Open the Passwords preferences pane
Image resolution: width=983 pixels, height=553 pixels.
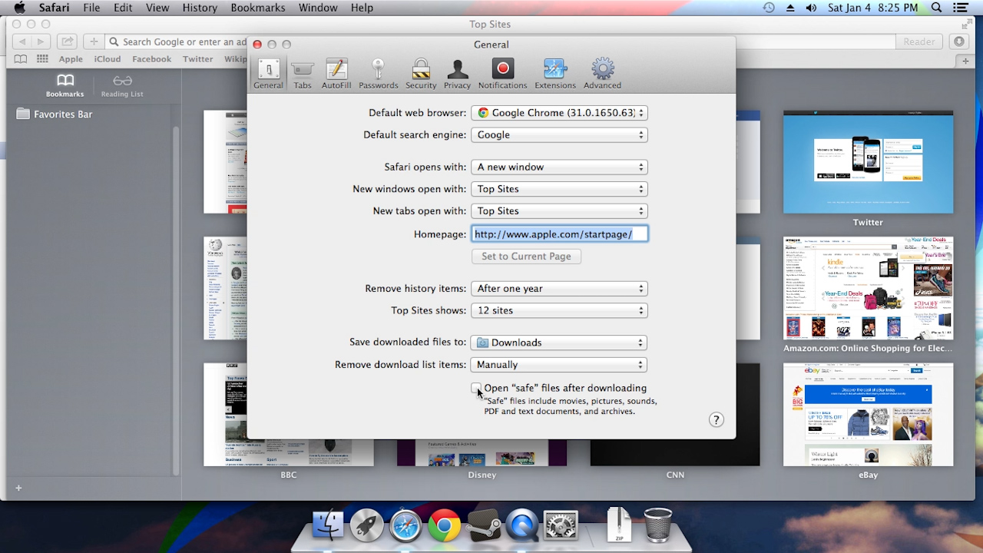tap(379, 74)
